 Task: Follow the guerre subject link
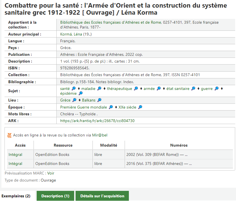(207, 89)
